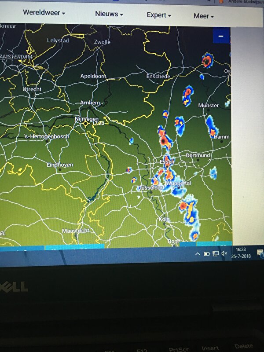Click the 's-Hertogenbosch city label
Screen dimensions: 264x352
click(x=47, y=136)
